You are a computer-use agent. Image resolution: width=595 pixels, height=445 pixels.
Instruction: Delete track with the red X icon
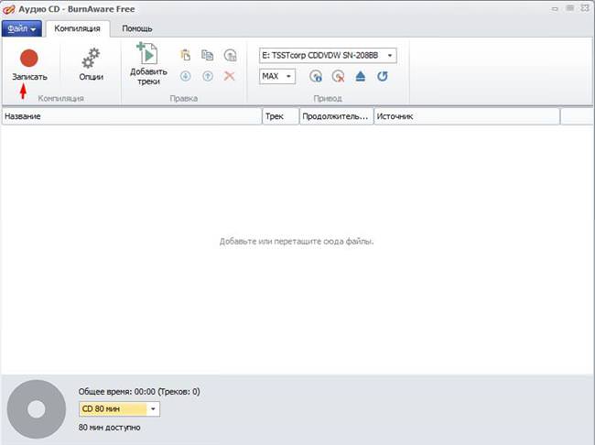pos(229,76)
